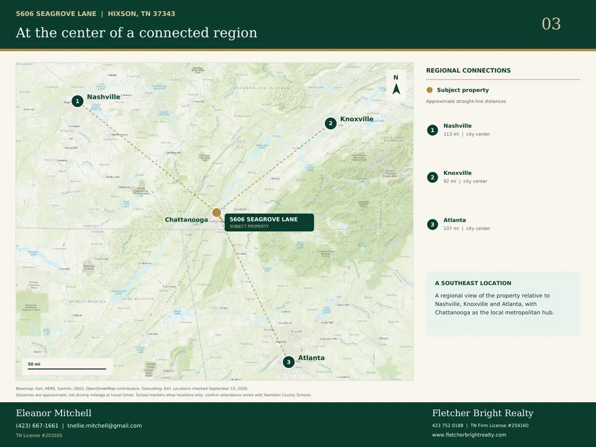Click the tnellie.mitchell@gmail.com email address
596x447 pixels.
(105, 425)
